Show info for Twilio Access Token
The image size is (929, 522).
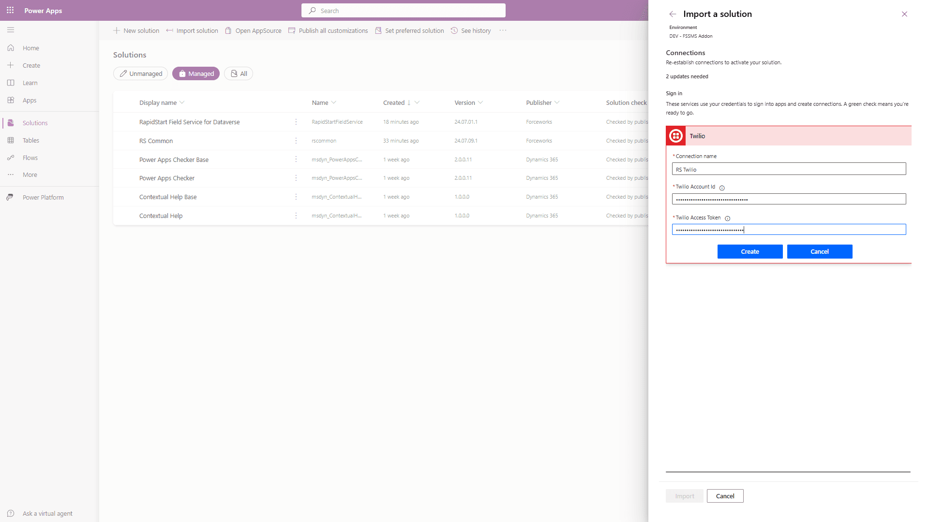coord(728,218)
